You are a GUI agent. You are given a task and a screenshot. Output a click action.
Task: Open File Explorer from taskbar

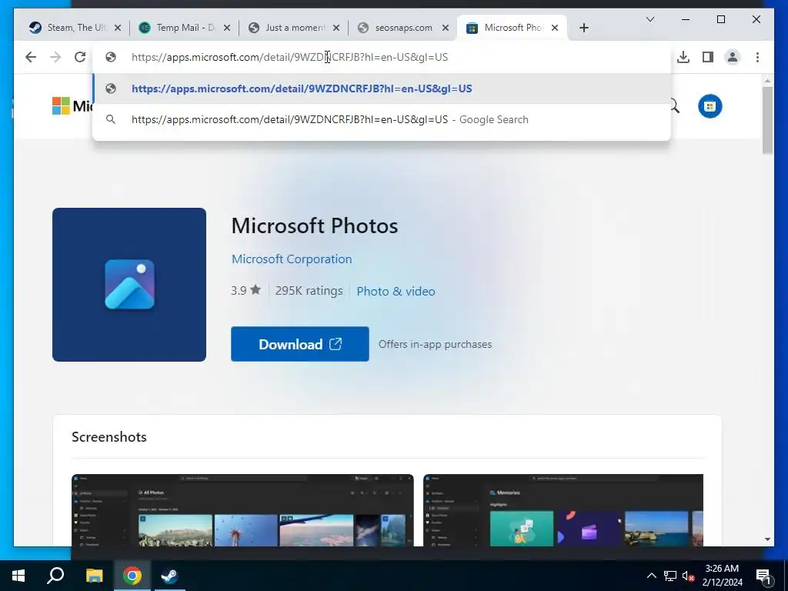94,576
